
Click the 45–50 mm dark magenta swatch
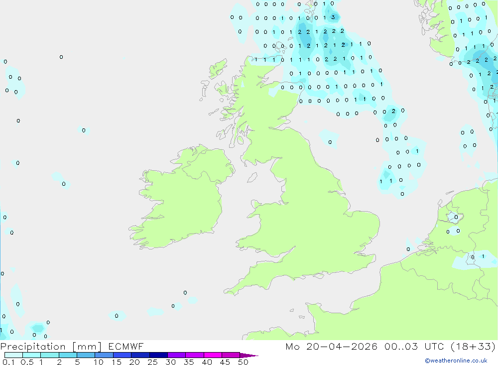pyautogui.click(x=231, y=355)
